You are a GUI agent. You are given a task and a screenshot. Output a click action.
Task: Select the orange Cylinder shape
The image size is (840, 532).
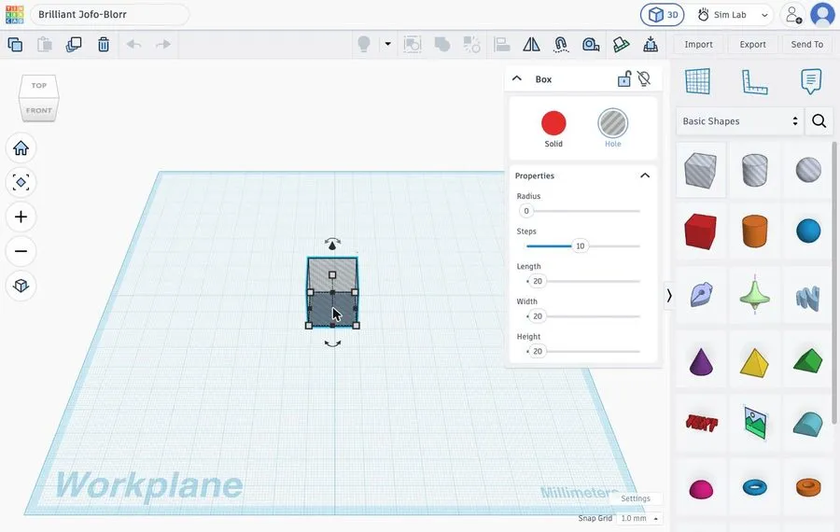click(754, 231)
